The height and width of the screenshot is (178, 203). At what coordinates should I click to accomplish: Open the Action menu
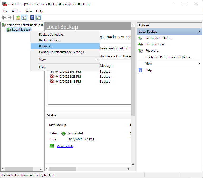coord(16,11)
